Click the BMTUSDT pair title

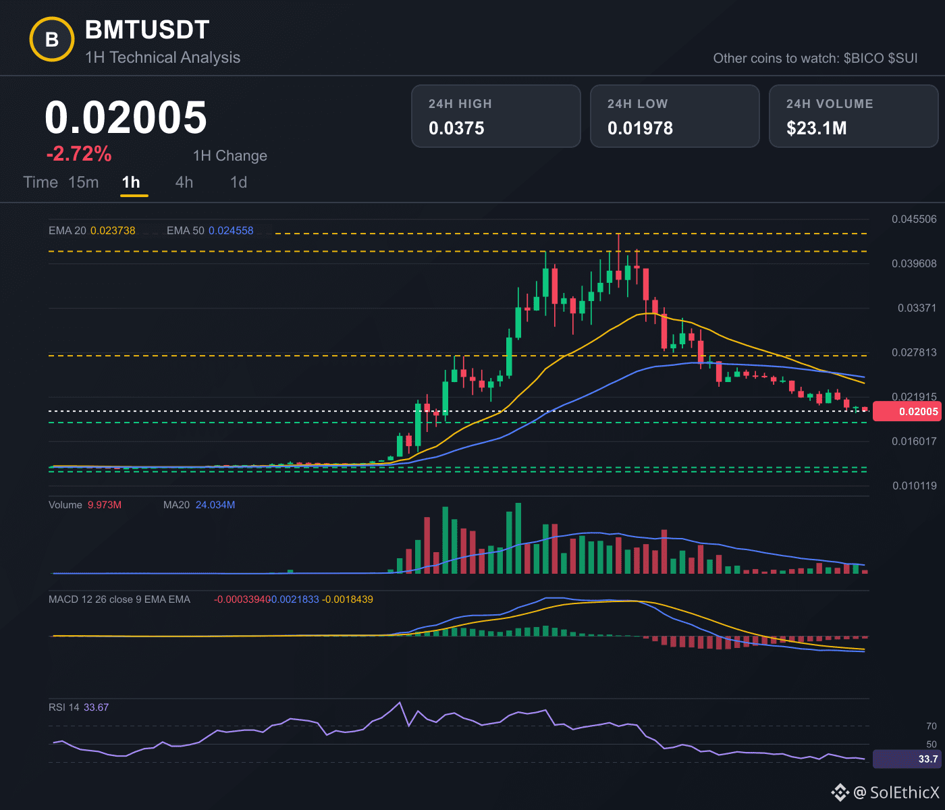tap(147, 30)
